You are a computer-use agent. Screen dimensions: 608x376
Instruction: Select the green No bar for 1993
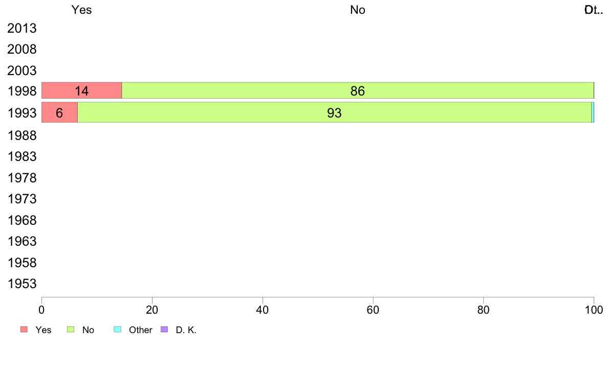(334, 112)
